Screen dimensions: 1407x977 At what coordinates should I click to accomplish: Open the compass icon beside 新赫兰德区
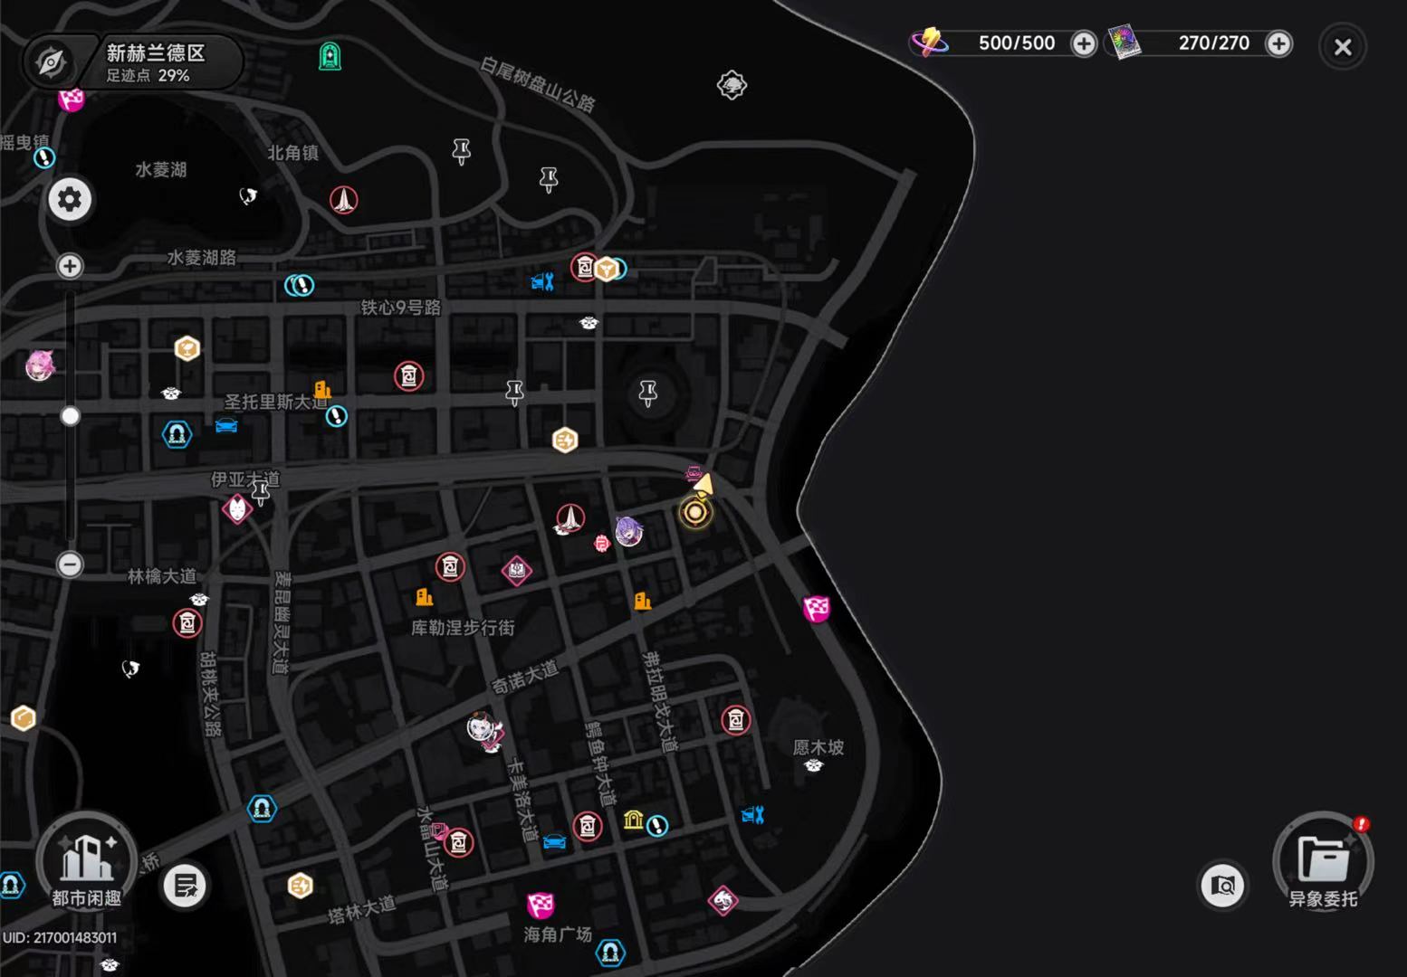tap(51, 62)
